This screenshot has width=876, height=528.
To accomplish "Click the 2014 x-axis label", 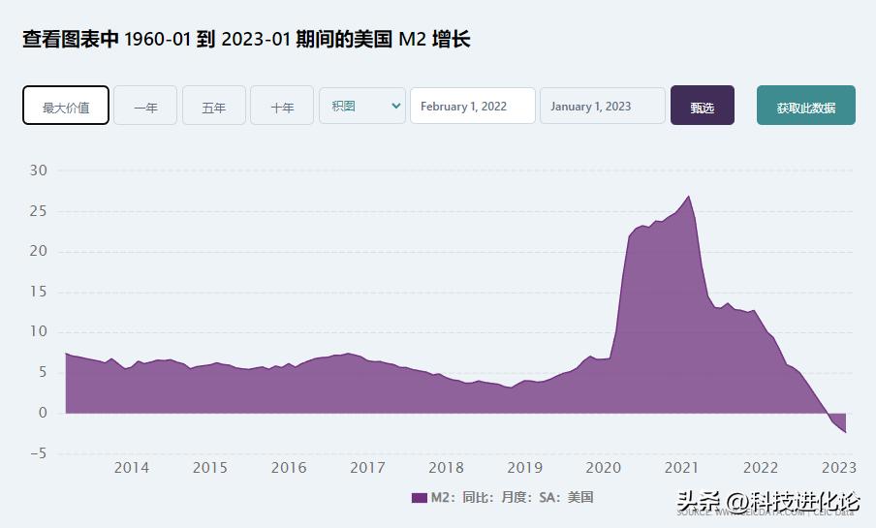I will click(x=131, y=468).
